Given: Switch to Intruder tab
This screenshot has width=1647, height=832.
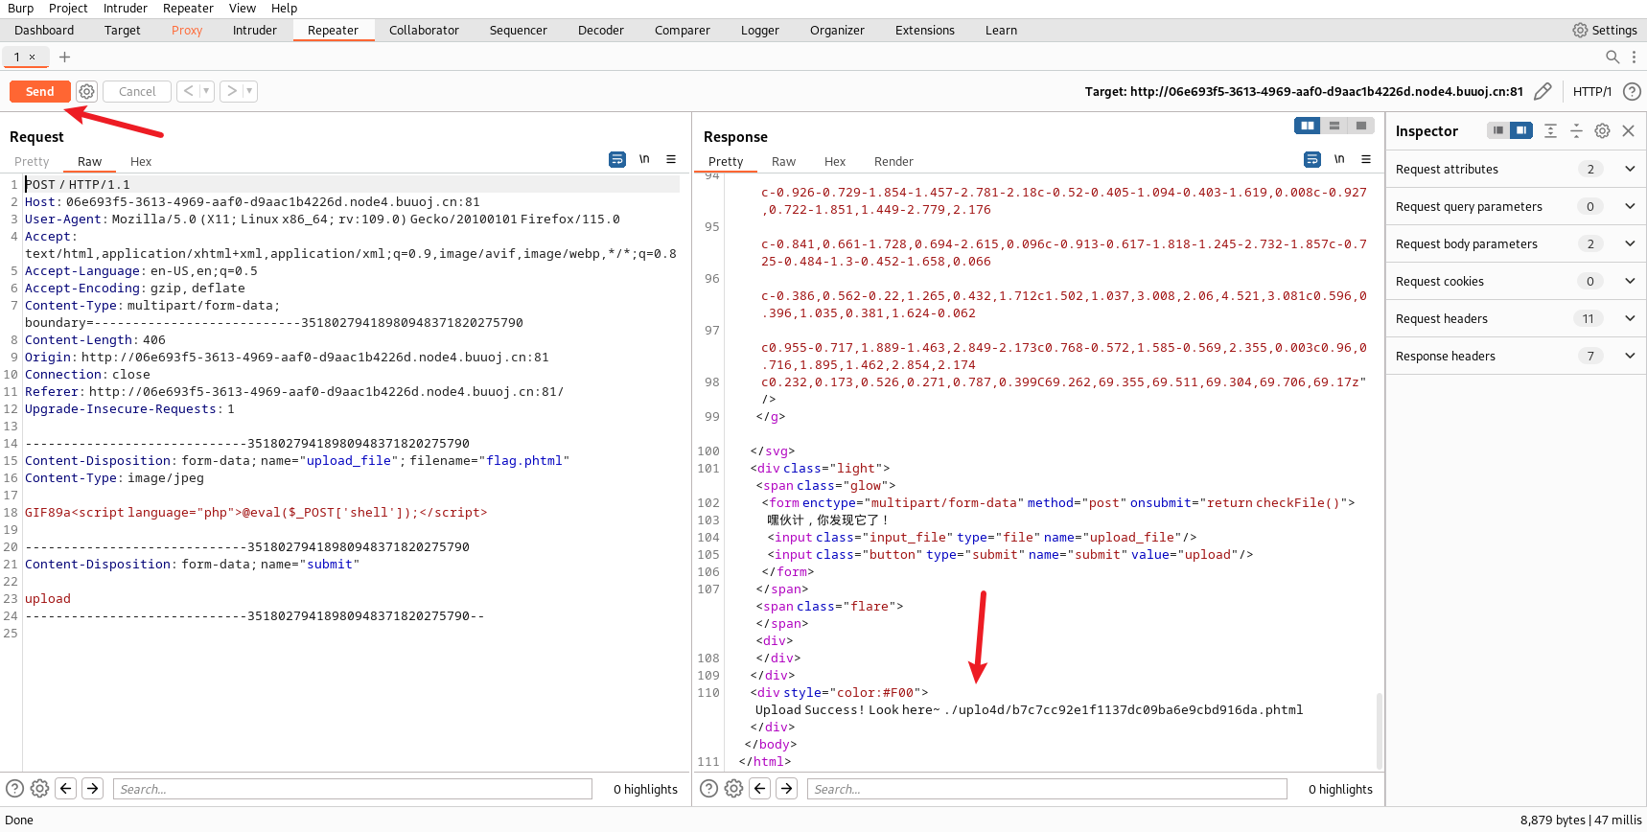Looking at the screenshot, I should tap(255, 30).
